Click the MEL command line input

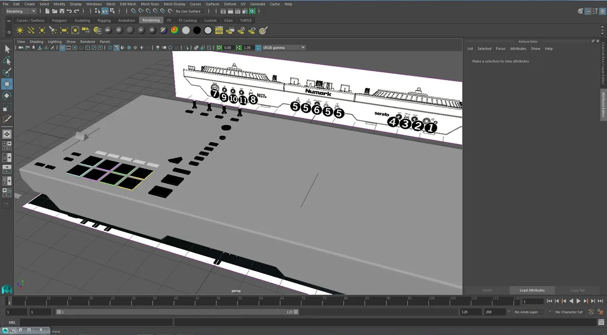(96, 322)
